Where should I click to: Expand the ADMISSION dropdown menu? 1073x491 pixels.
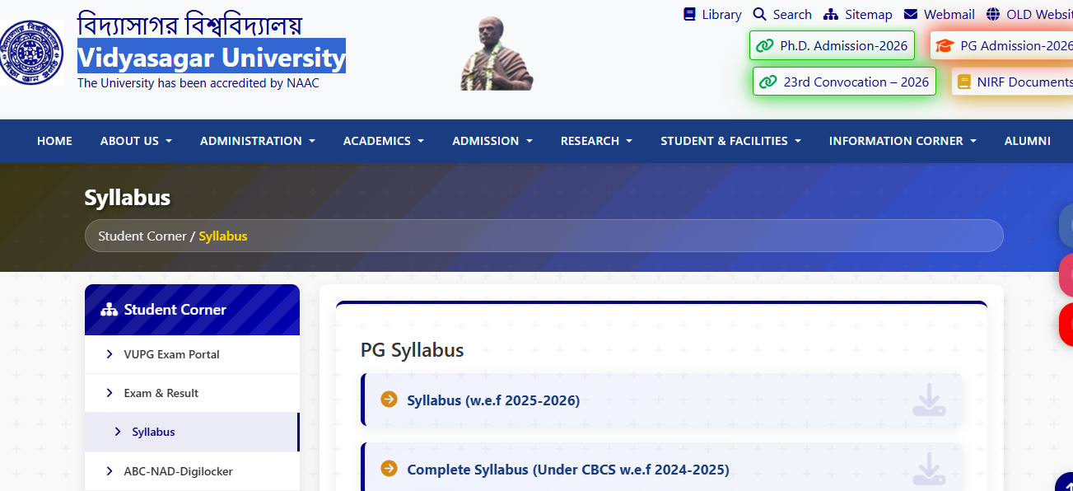492,141
